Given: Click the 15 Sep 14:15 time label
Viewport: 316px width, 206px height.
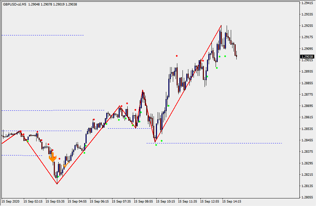Looking at the screenshot, I should [231, 202].
